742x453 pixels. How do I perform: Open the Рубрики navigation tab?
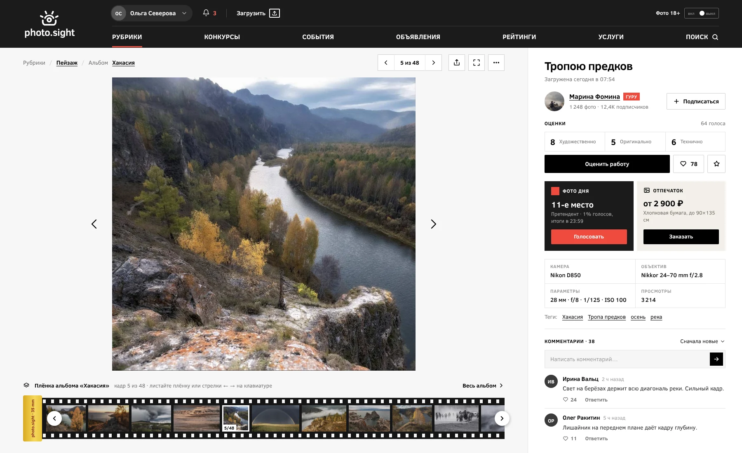127,37
